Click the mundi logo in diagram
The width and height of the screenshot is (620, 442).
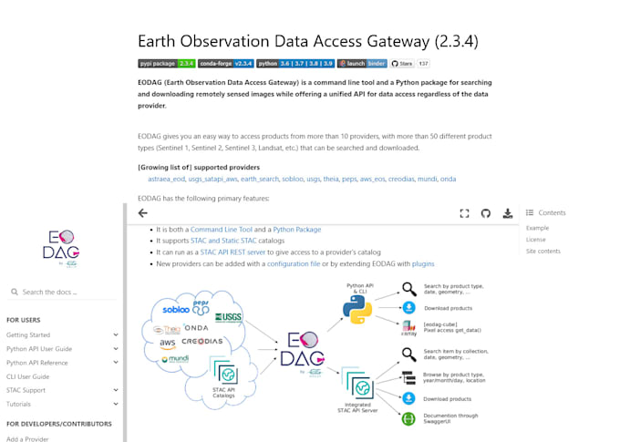click(175, 358)
